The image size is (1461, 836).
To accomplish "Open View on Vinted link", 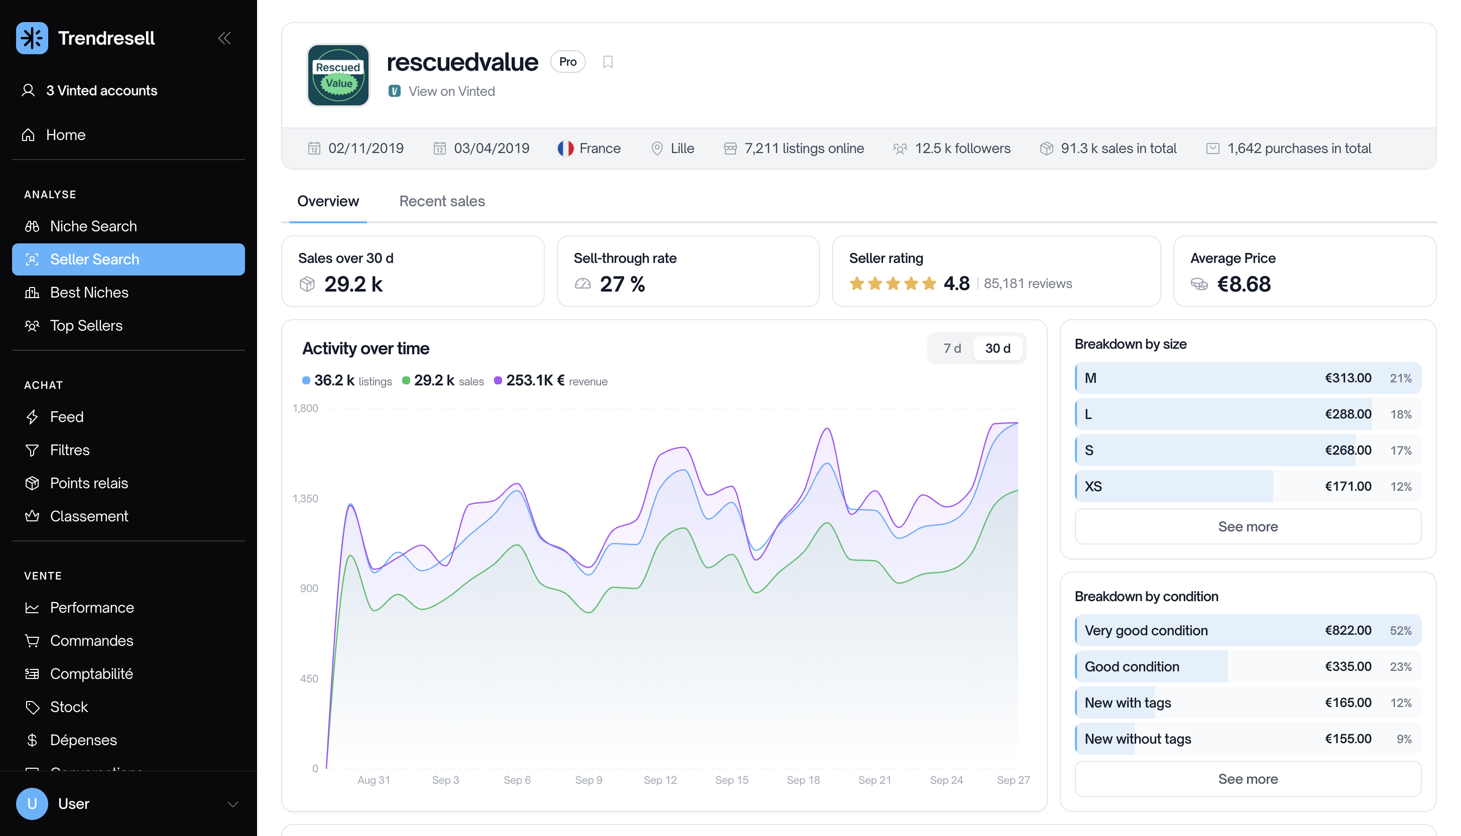I will (x=442, y=91).
